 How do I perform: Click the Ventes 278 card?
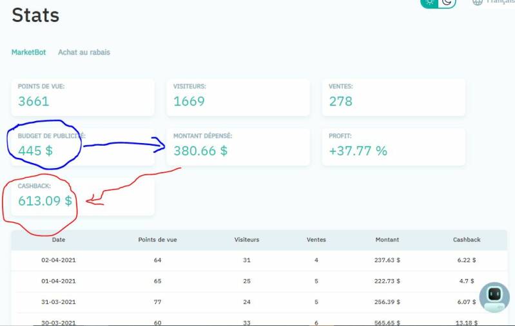point(393,97)
